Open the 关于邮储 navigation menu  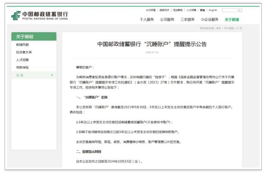(232, 20)
